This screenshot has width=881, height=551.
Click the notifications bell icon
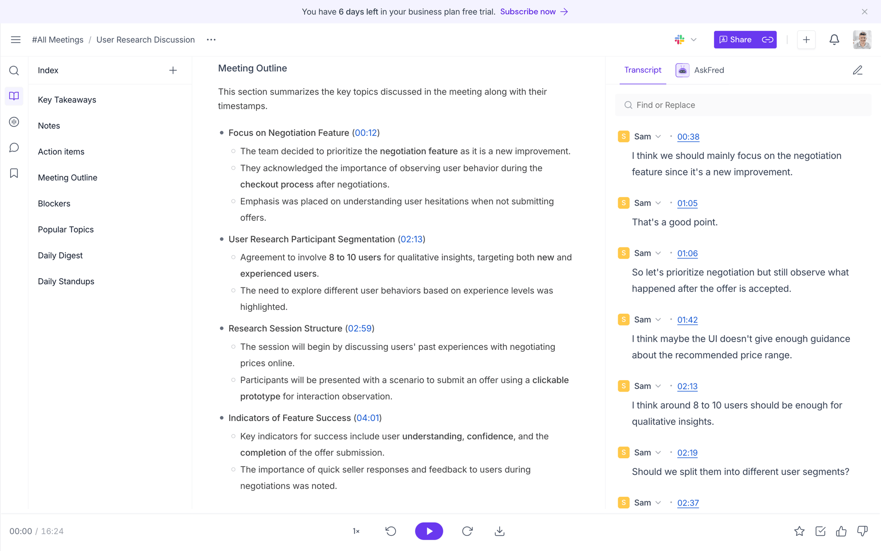(x=834, y=40)
